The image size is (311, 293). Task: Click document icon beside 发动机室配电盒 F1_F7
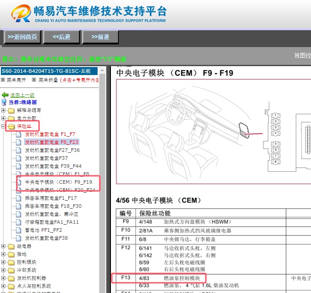(19, 134)
